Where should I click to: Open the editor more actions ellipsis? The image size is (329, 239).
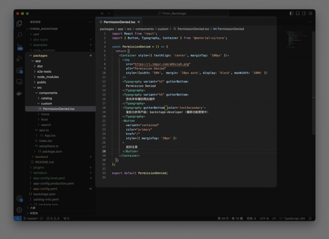point(310,22)
